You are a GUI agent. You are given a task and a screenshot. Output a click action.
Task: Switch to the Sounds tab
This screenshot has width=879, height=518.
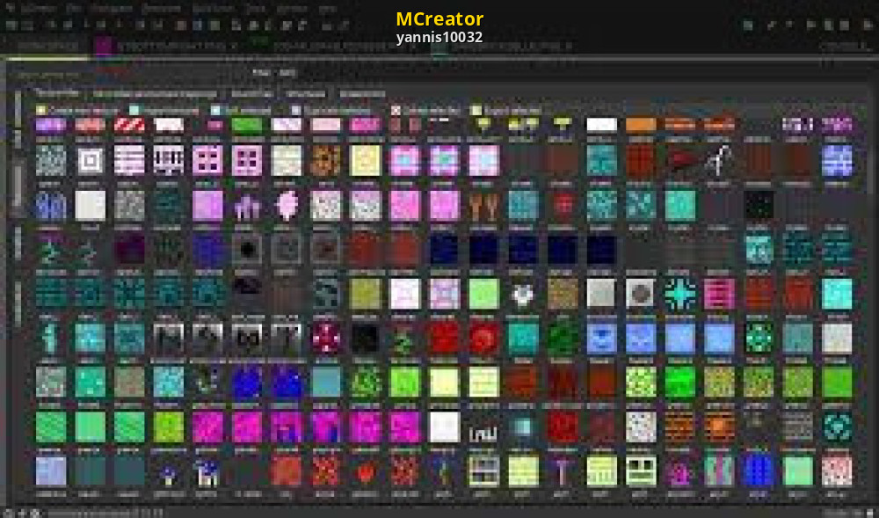tap(251, 93)
